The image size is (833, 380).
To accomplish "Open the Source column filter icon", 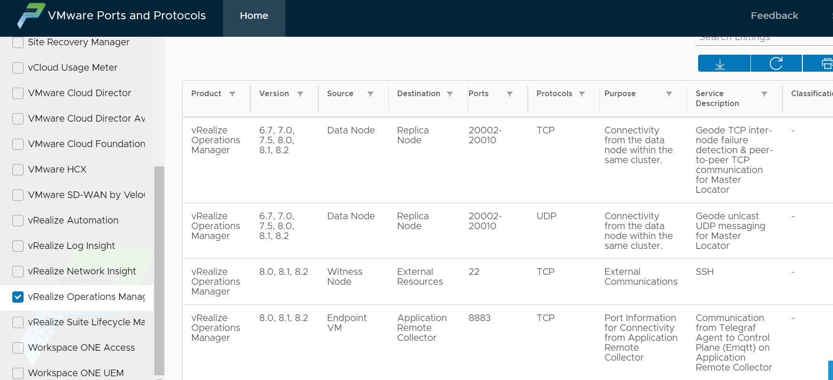I will [370, 94].
